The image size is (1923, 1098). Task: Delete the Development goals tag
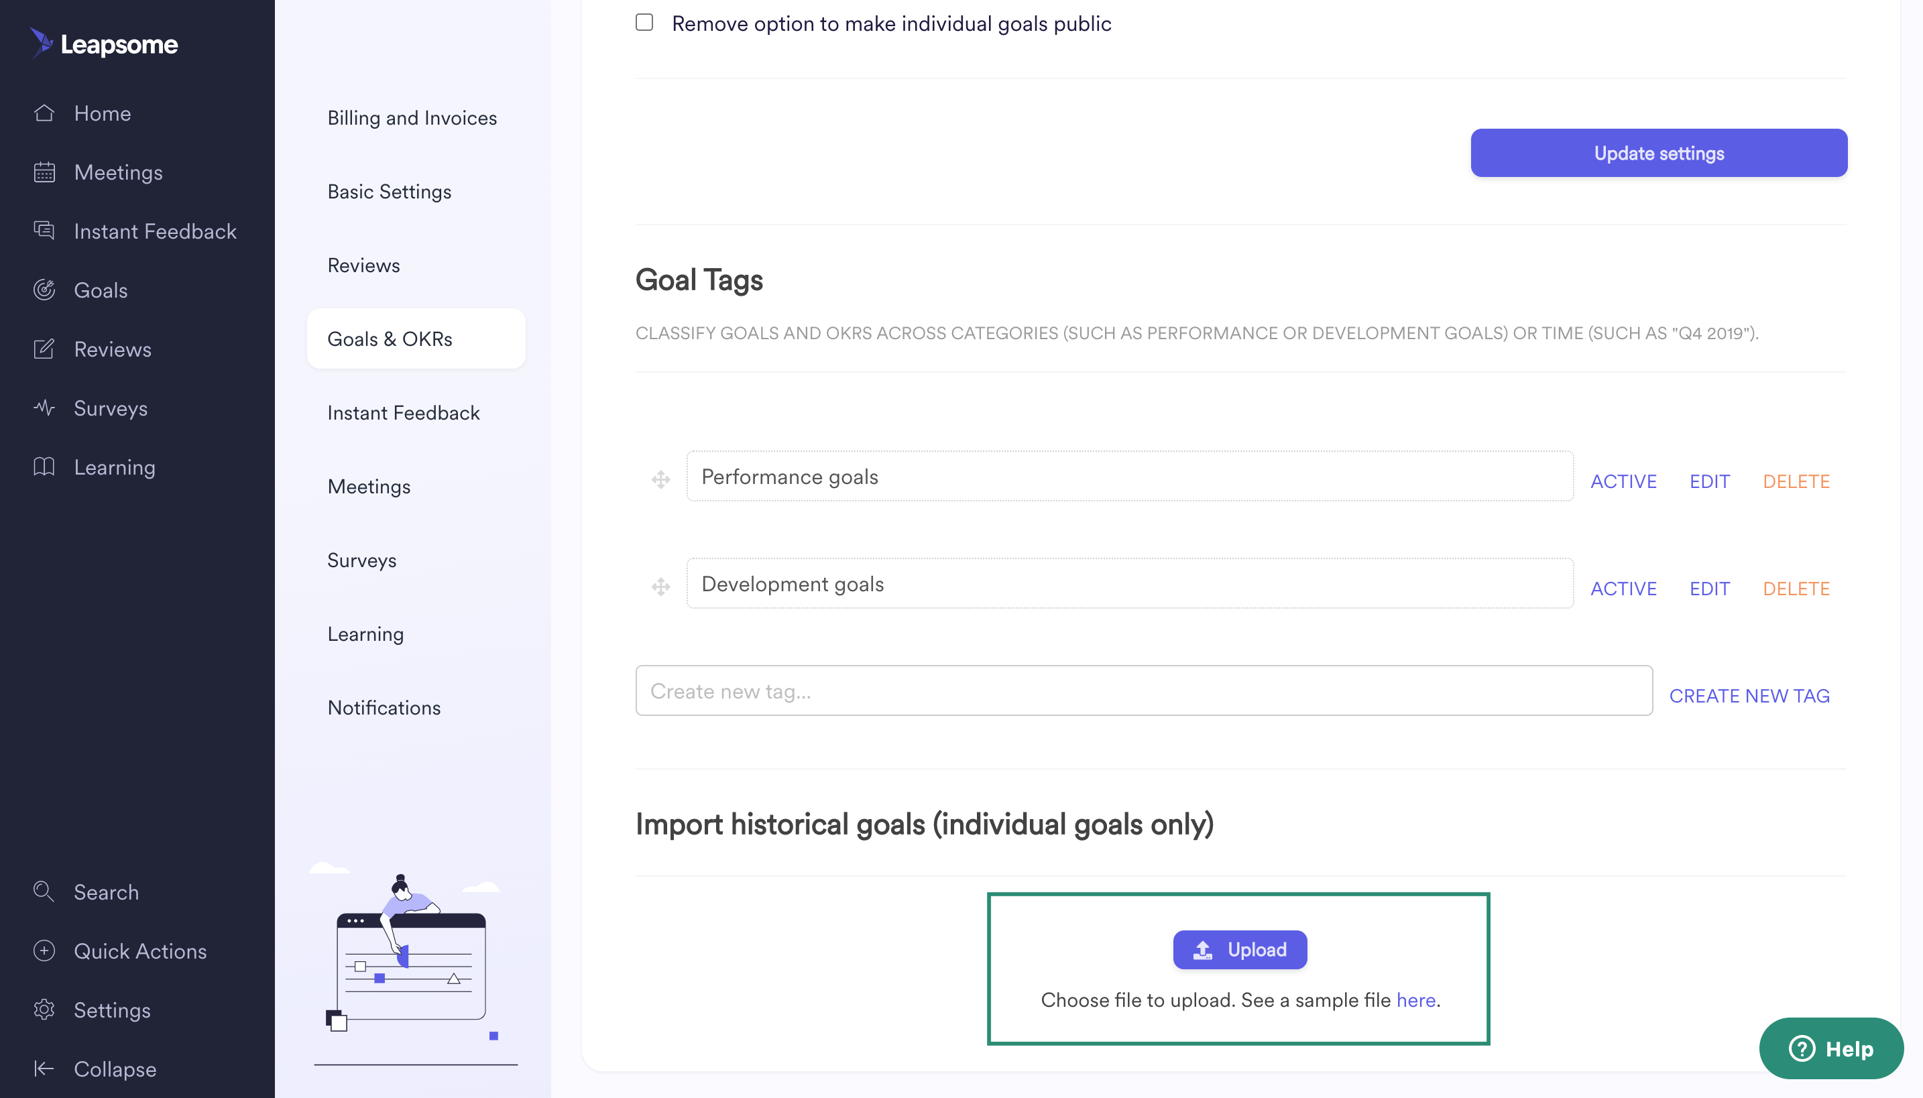click(1796, 589)
